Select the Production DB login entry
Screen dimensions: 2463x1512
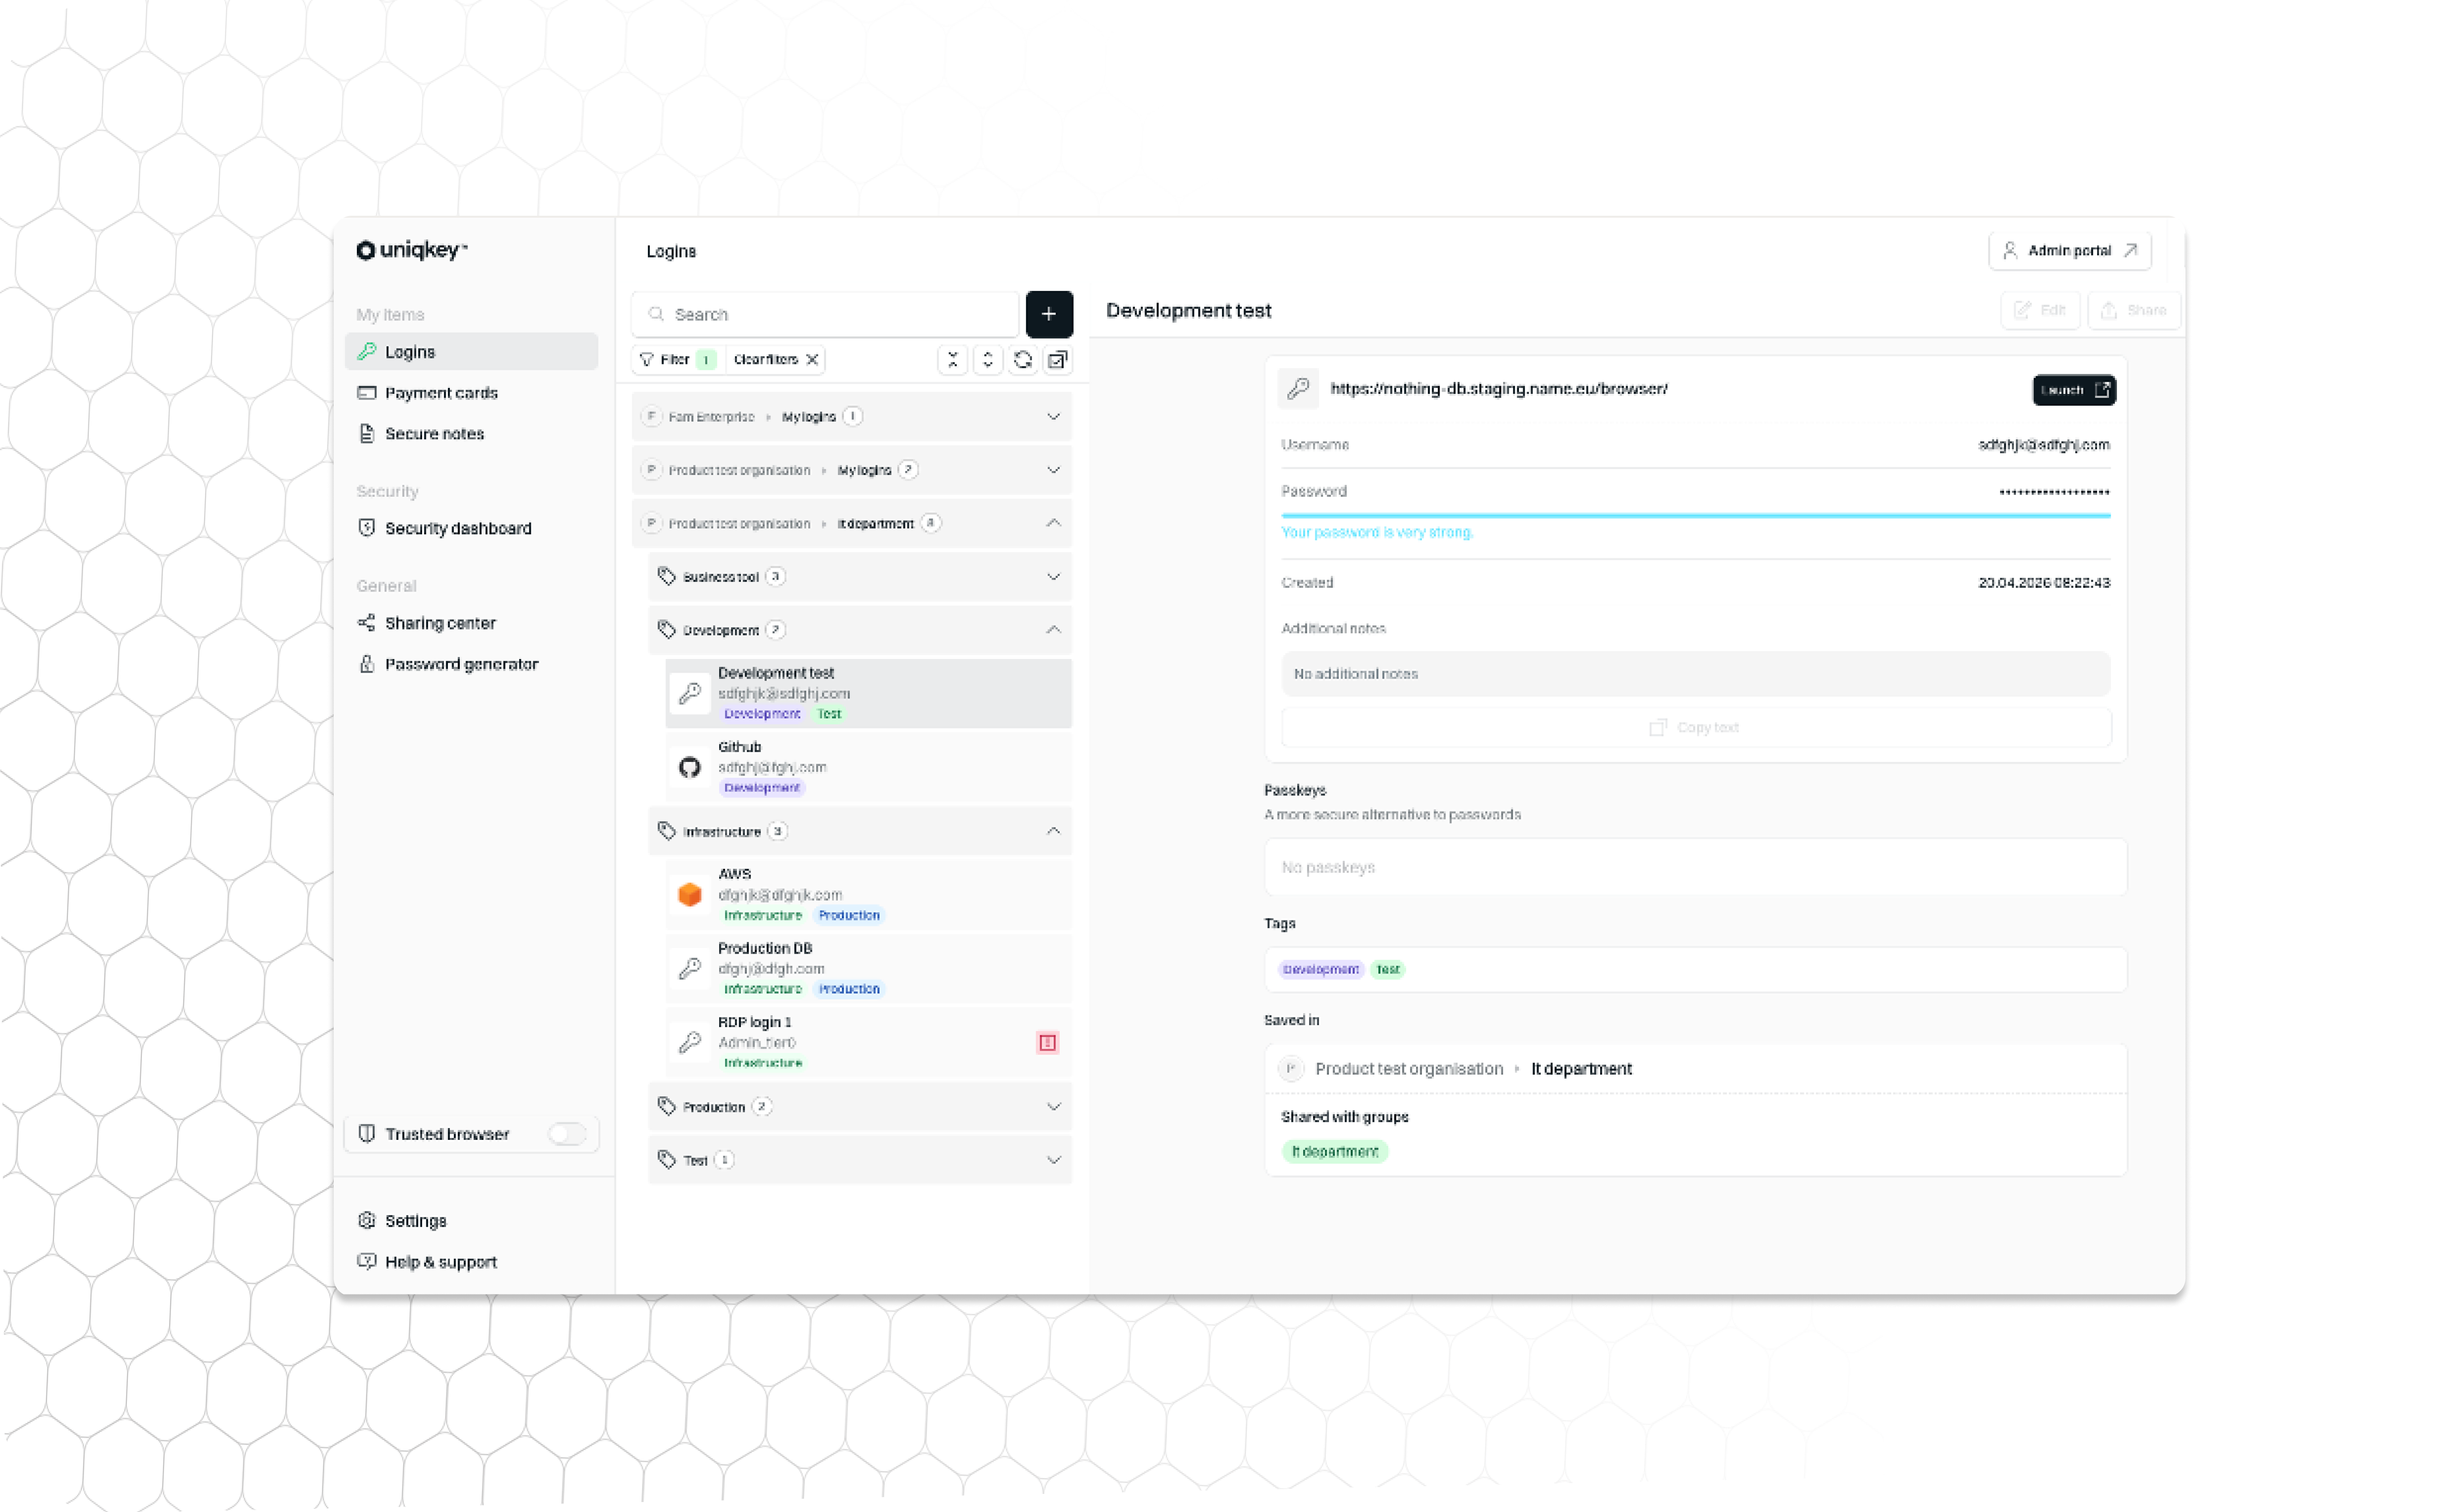click(868, 968)
